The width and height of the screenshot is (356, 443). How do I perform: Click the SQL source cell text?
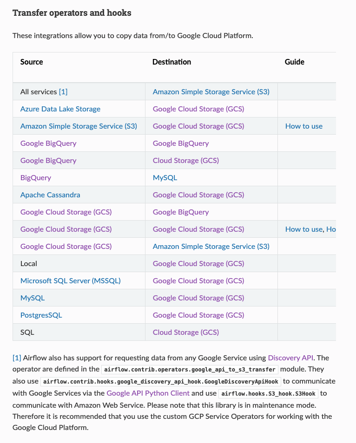coord(27,332)
